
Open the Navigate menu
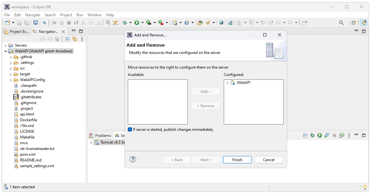pyautogui.click(x=33, y=15)
